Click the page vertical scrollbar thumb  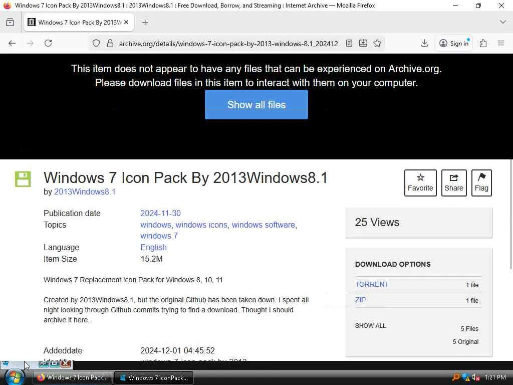[510, 215]
